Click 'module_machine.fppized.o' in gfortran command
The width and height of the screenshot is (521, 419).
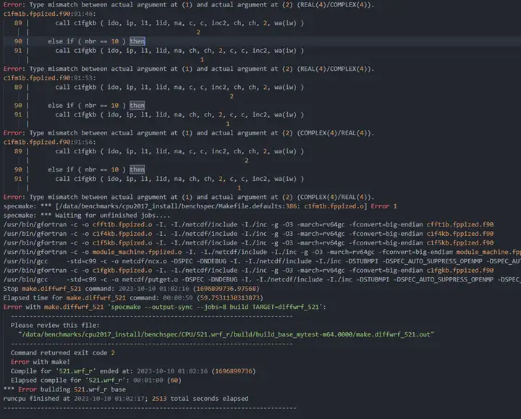pyautogui.click(x=137, y=252)
